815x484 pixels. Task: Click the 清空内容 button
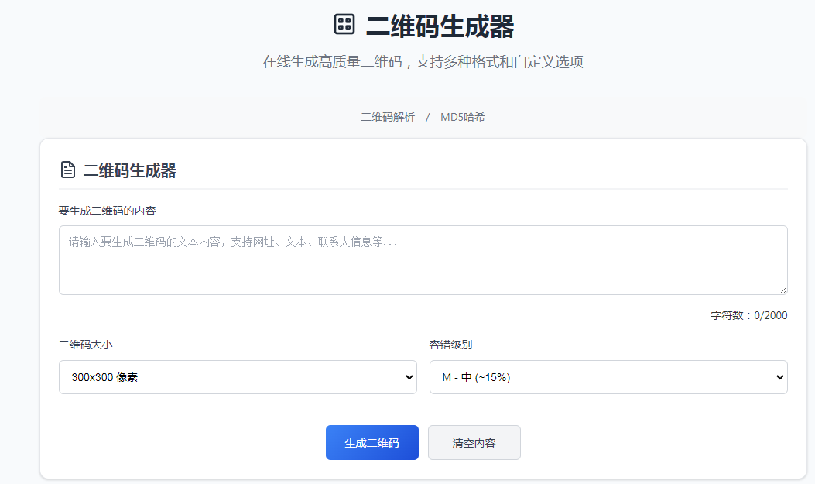point(474,442)
